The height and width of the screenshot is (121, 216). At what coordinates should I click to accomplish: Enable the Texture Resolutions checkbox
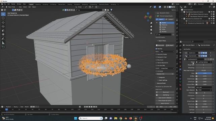(x=156, y=63)
